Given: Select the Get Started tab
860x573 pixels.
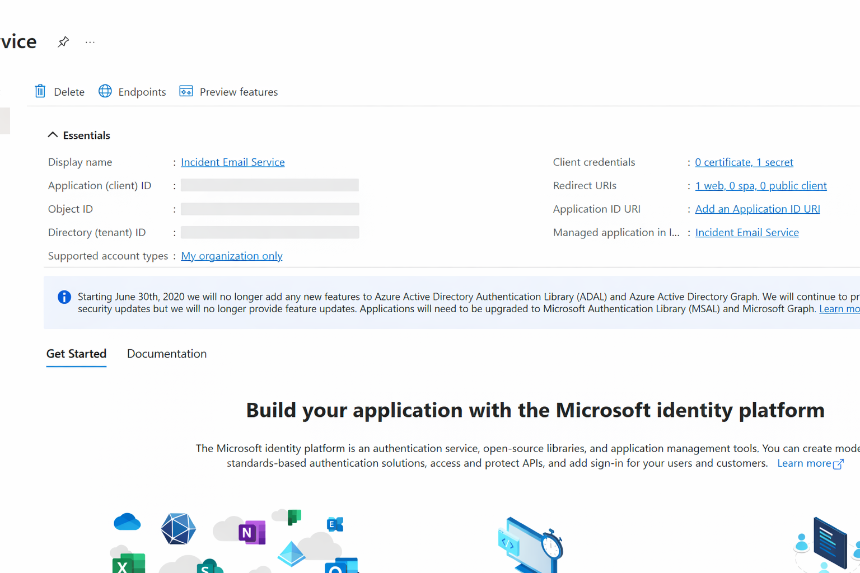Looking at the screenshot, I should (x=76, y=354).
